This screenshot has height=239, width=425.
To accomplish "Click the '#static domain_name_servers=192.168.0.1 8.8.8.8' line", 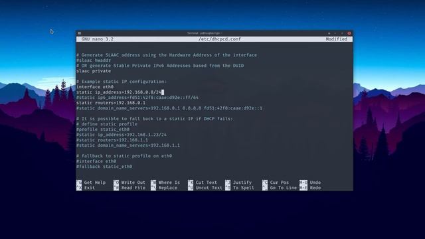I will (x=169, y=108).
